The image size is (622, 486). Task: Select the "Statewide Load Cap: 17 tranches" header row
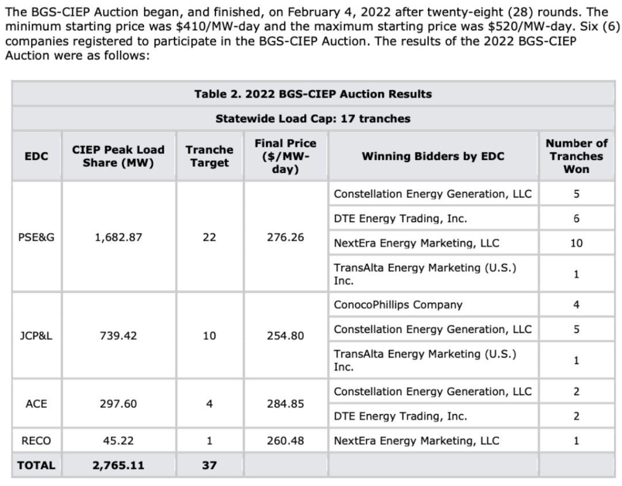click(313, 119)
